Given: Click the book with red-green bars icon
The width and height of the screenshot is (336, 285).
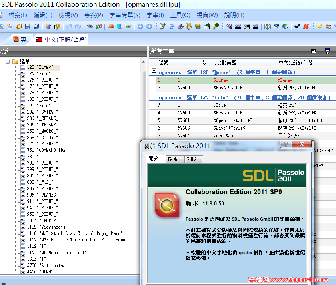Looking at the screenshot, I should (238, 26).
